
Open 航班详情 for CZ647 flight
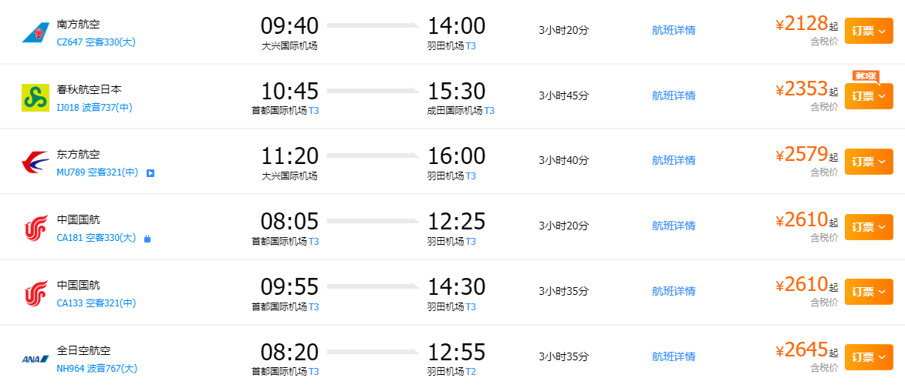(674, 31)
